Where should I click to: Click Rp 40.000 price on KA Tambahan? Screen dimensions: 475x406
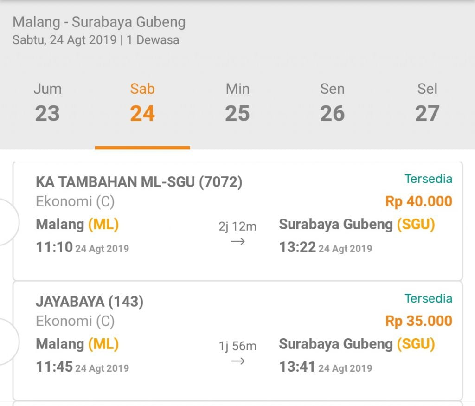click(419, 201)
